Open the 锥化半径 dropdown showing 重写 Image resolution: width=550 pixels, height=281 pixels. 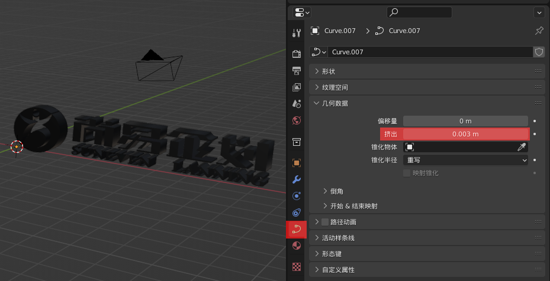(x=465, y=160)
